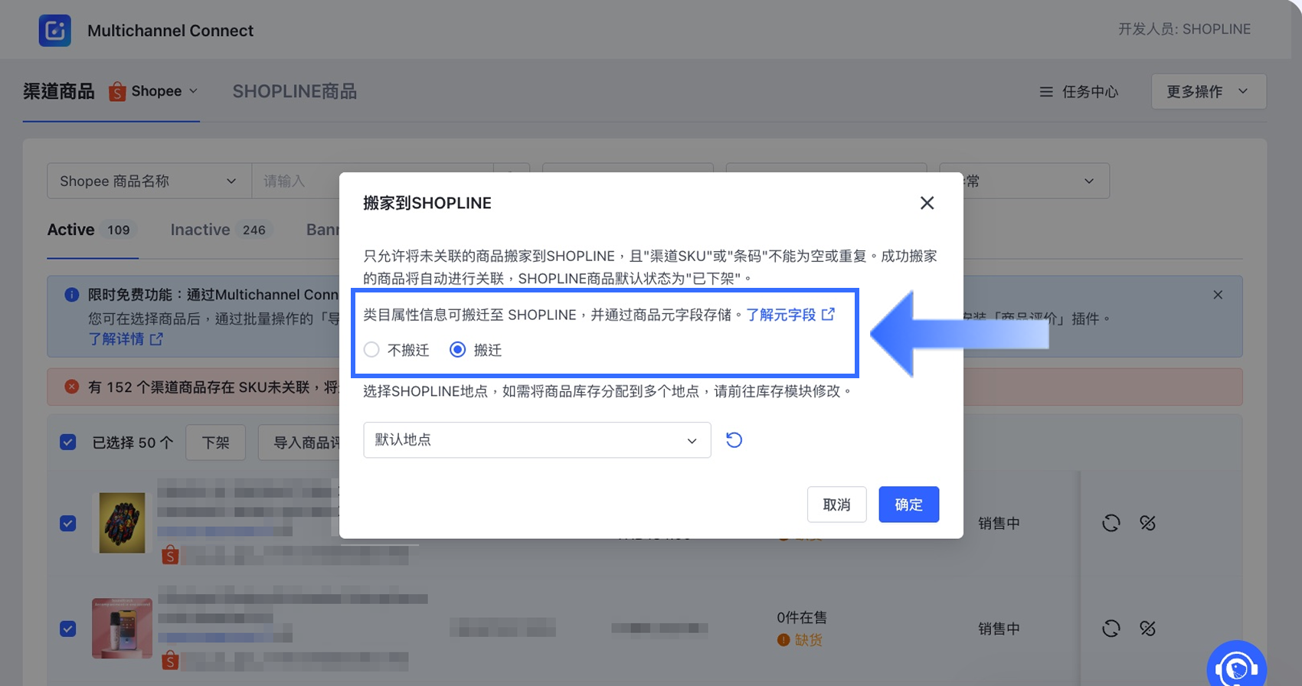Click the 开发人员: SHOPLINE text
1302x686 pixels.
[1184, 29]
